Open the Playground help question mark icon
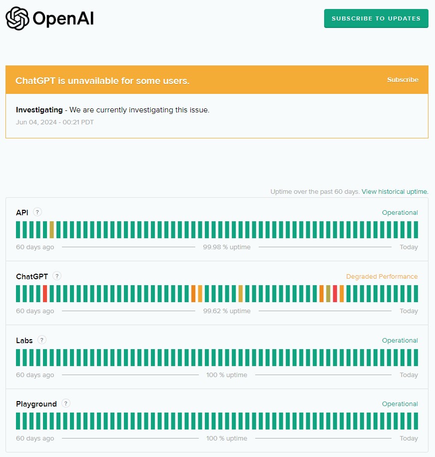435x457 pixels. (66, 404)
